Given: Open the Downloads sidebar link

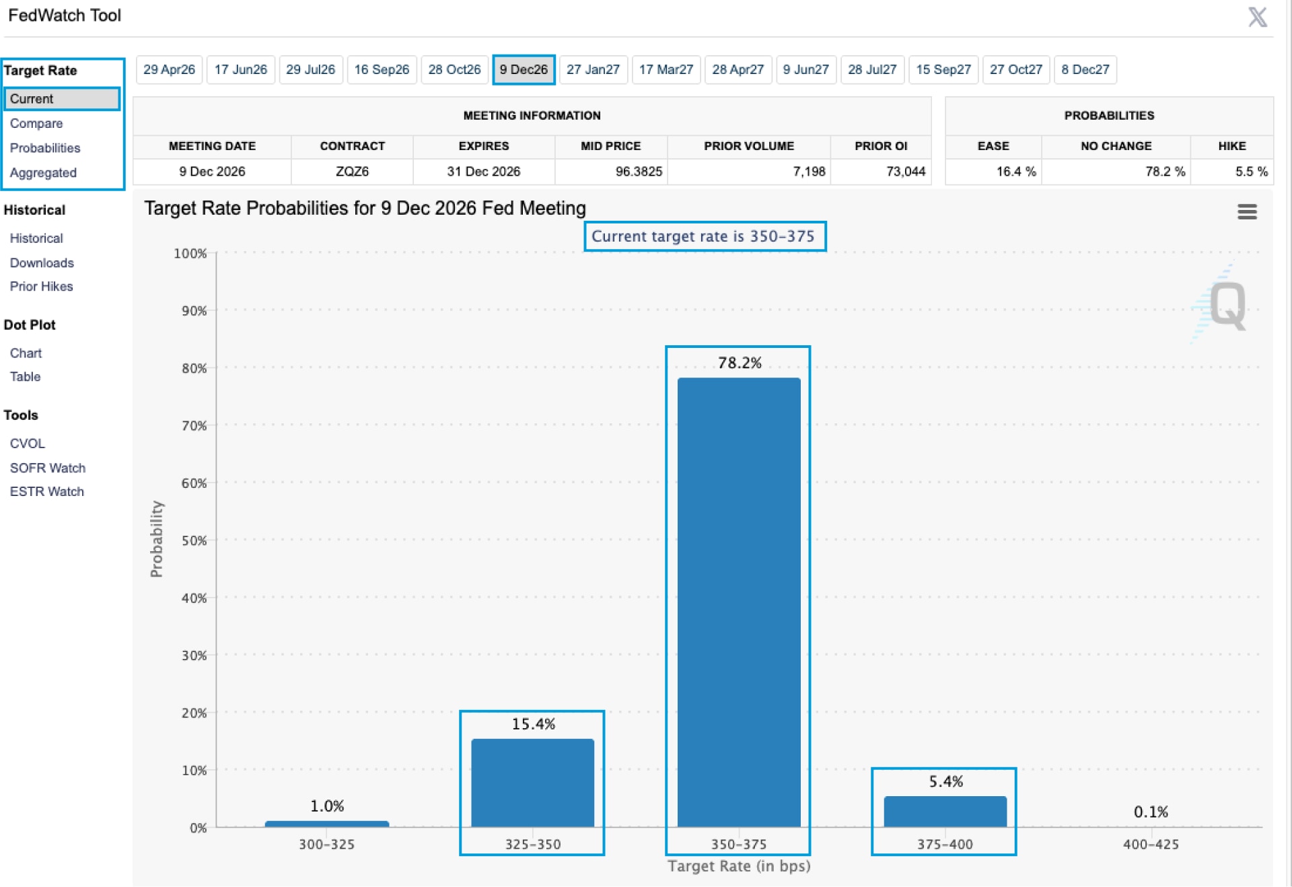Looking at the screenshot, I should point(42,262).
